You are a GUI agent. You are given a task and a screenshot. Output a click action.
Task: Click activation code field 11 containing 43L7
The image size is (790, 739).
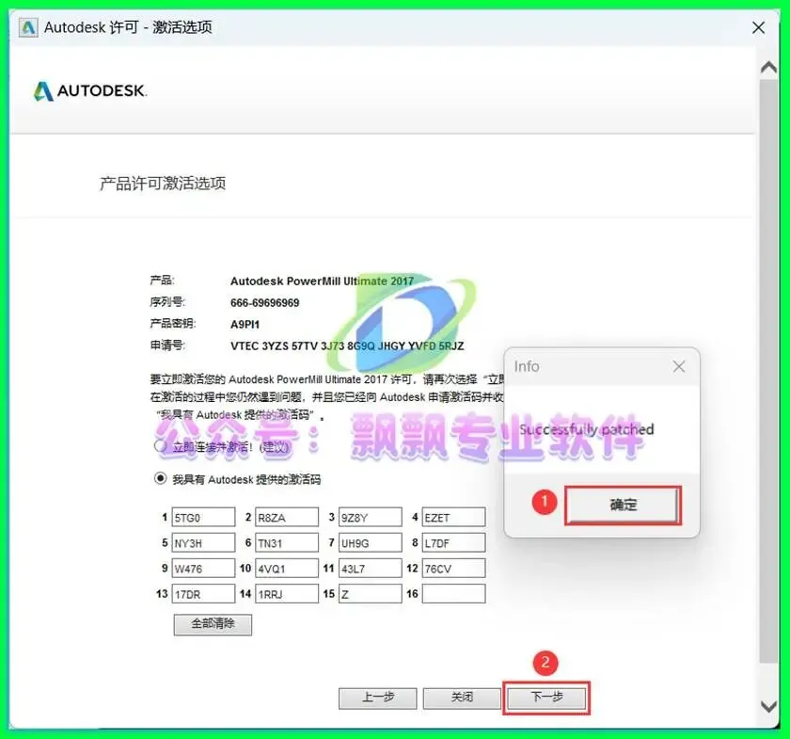371,569
